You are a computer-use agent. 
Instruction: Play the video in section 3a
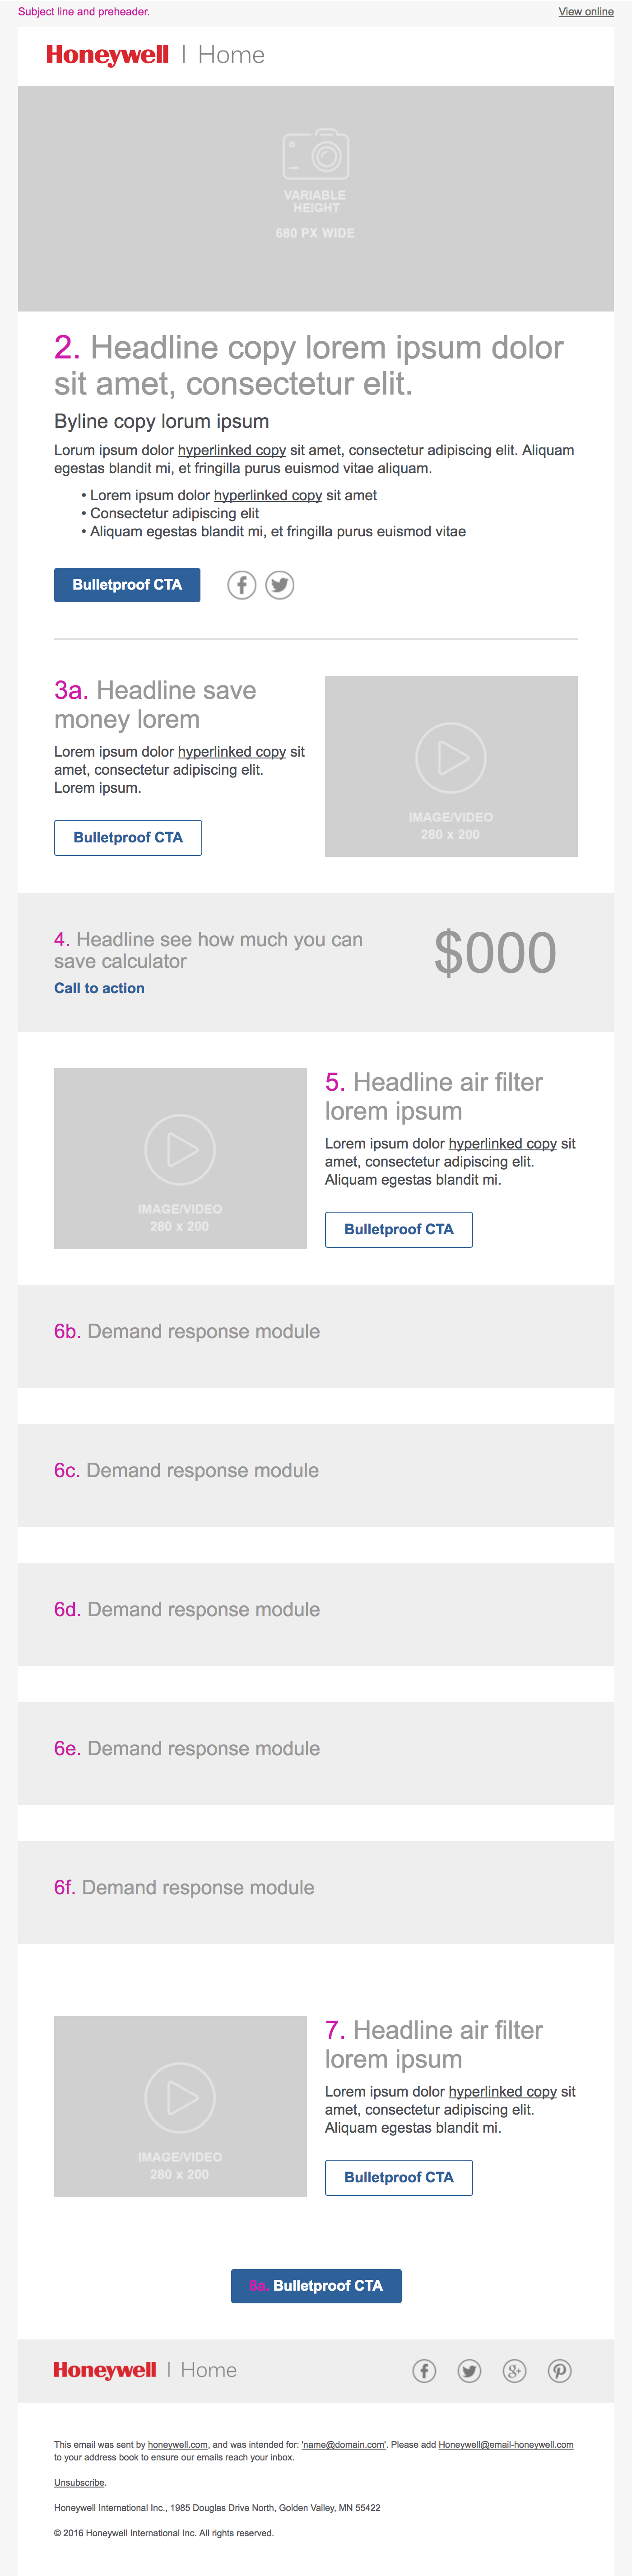click(x=451, y=757)
